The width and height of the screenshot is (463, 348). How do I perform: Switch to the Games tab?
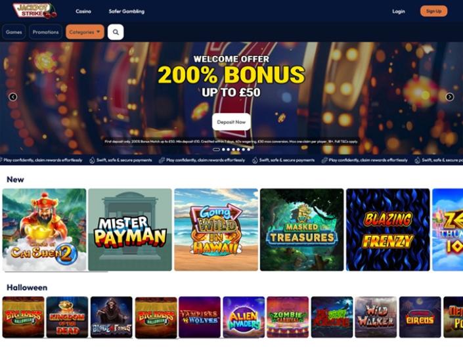coord(14,32)
